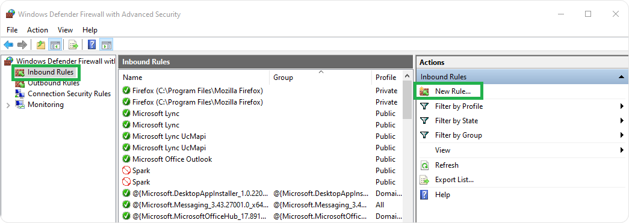Screen dimensions: 629x223
Task: Open the View menu in menu bar
Action: tap(65, 30)
